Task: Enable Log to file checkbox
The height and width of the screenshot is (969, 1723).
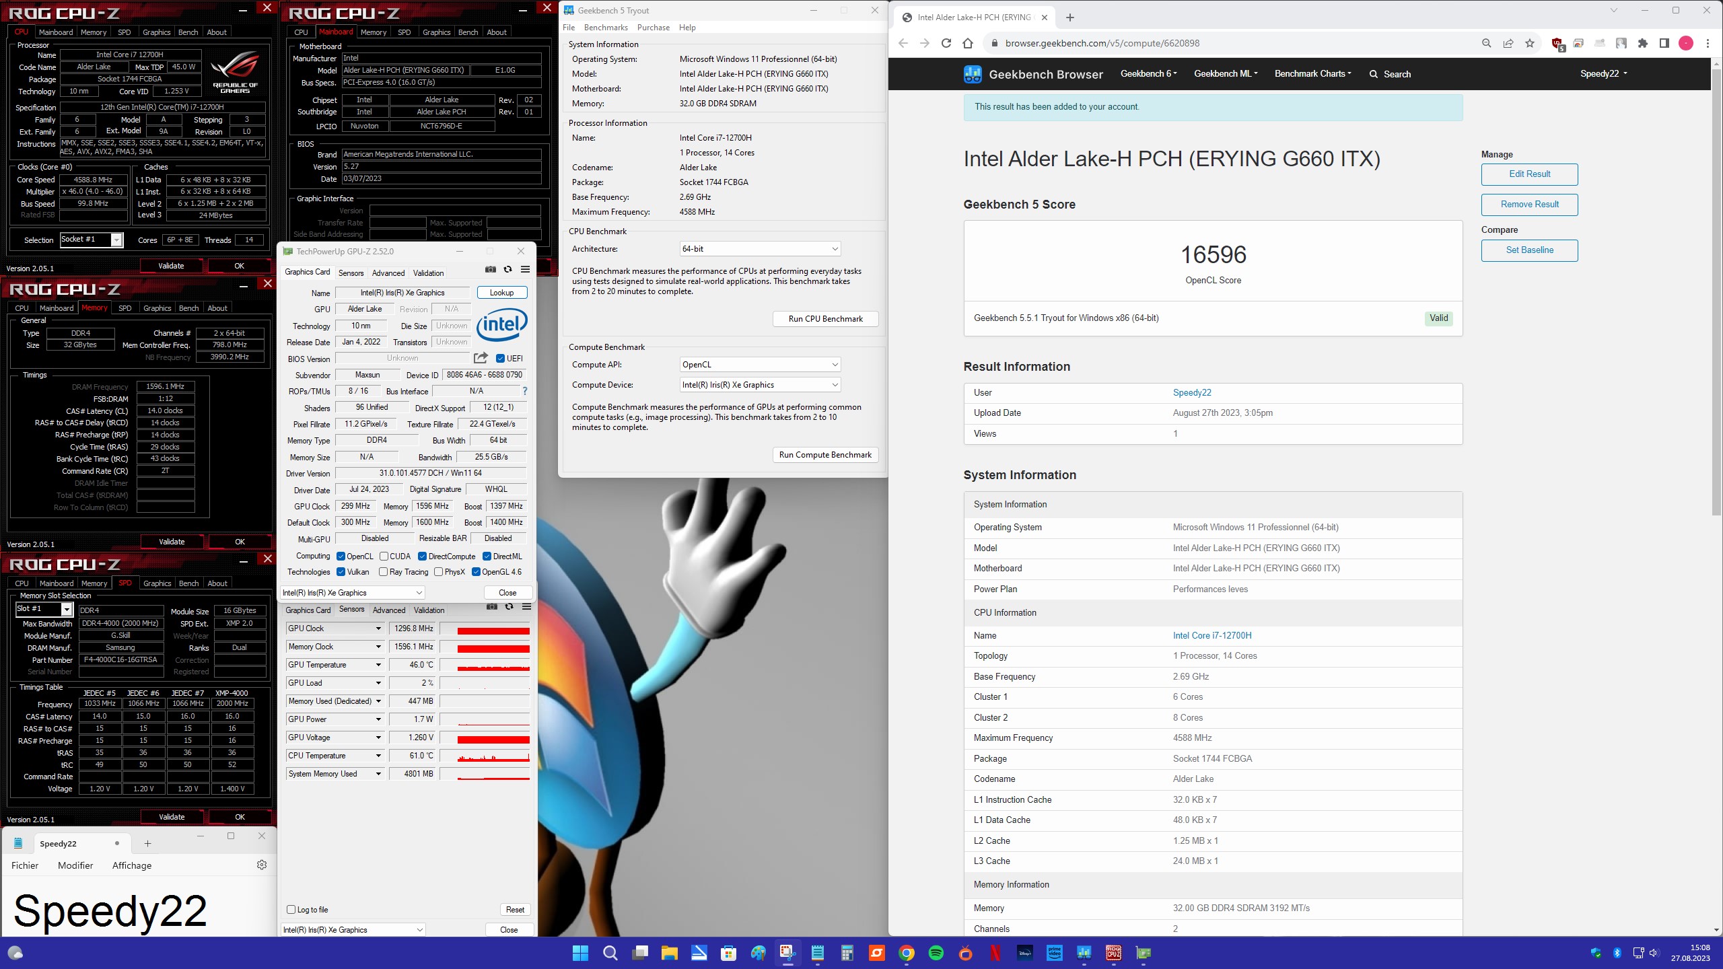Action: [x=291, y=909]
